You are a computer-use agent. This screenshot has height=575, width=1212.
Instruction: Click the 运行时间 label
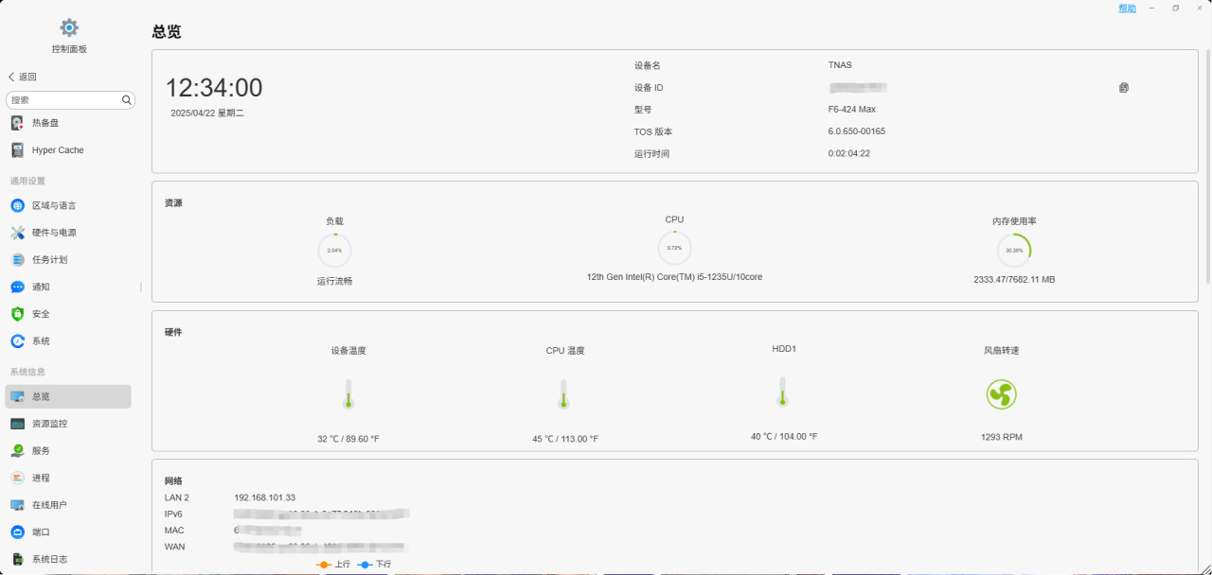(x=651, y=153)
